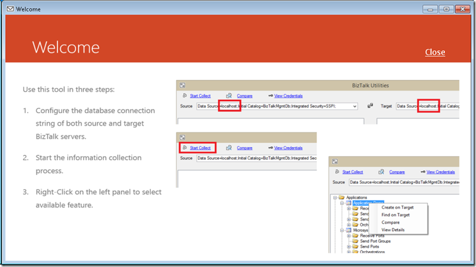The height and width of the screenshot is (267, 476).
Task: Click Compare link in toolbar above the Applications tree
Action: (397, 172)
